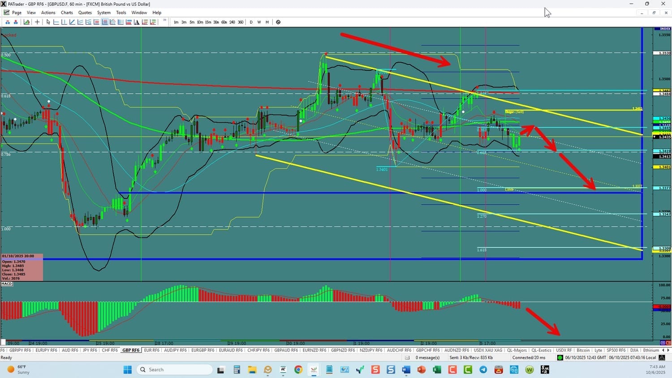Open Microsoft Word from the taskbar
The image size is (672, 378).
pos(406,369)
